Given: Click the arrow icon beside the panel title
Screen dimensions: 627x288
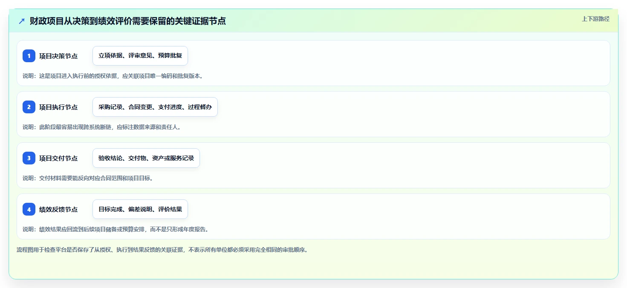Looking at the screenshot, I should pos(22,21).
